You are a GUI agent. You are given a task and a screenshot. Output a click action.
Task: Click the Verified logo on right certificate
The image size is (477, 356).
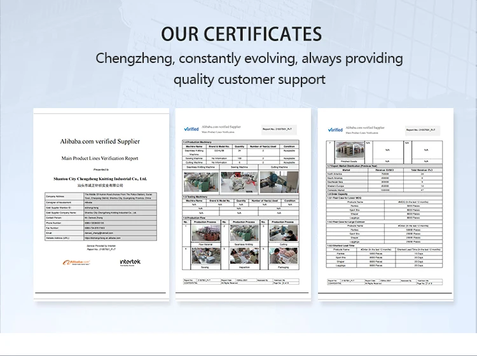click(335, 129)
